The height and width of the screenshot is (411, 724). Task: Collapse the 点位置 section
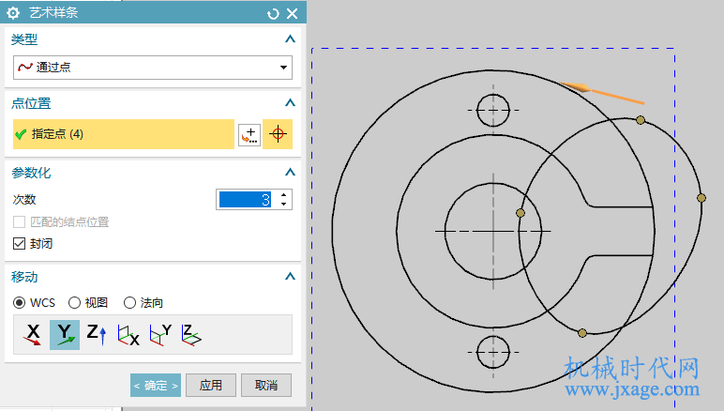[x=290, y=103]
